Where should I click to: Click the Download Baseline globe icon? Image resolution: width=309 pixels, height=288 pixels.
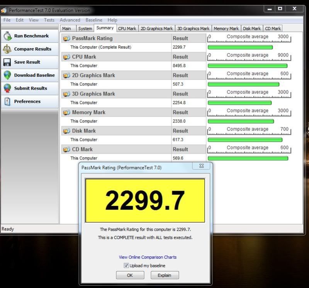point(7,75)
